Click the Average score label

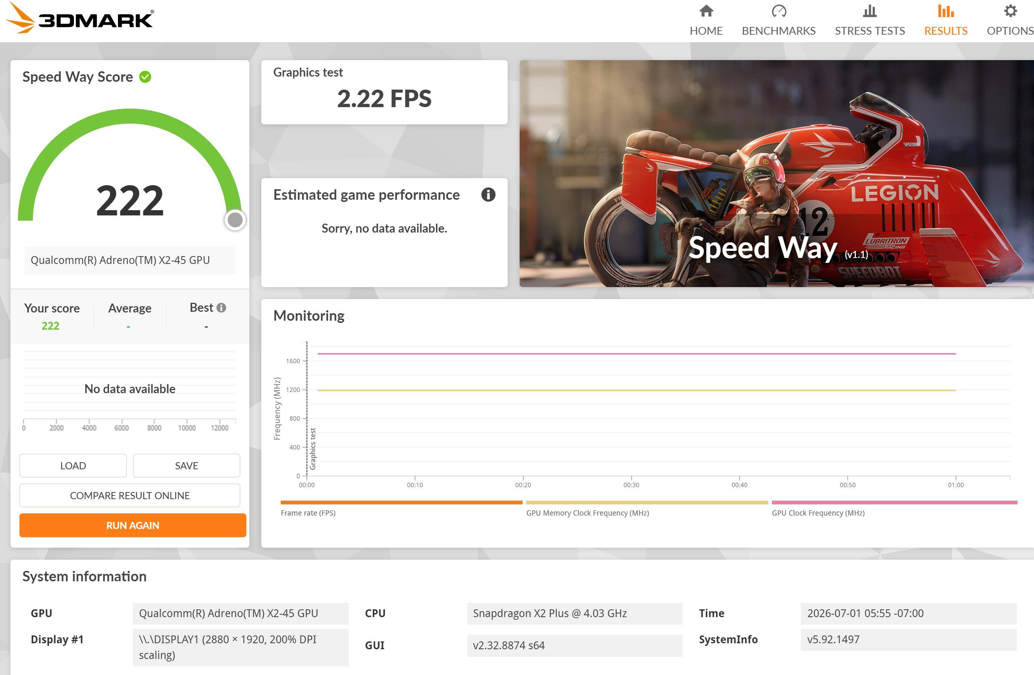pyautogui.click(x=130, y=308)
